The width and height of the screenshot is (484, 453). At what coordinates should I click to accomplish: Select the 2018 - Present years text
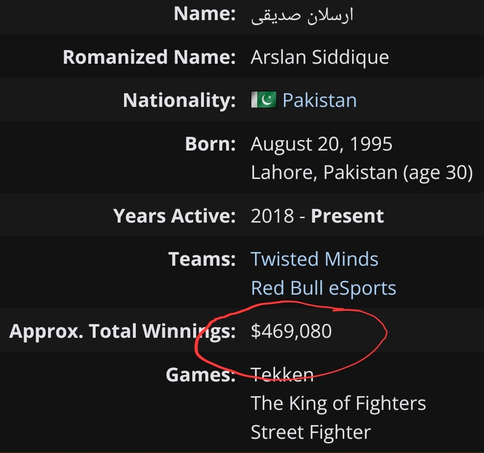(317, 215)
